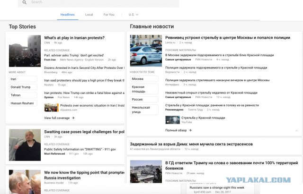303x194 pixels.
Task: Open 'What's at play in Iranian protests?' headline
Action: point(74,38)
